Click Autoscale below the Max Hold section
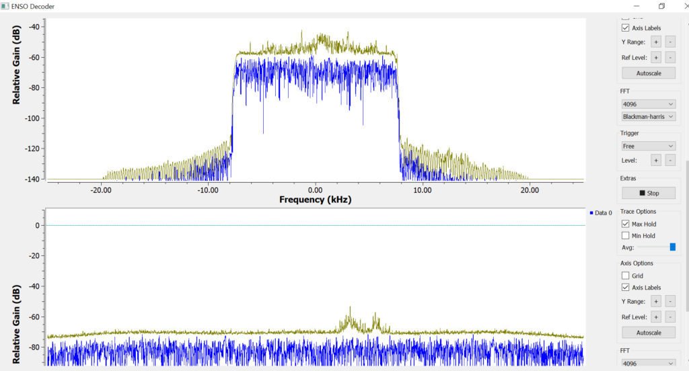The height and width of the screenshot is (371, 689). pyautogui.click(x=648, y=333)
